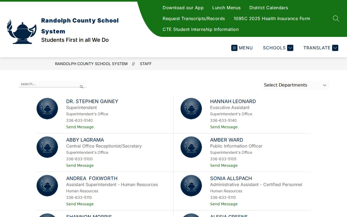This screenshot has width=347, height=217.
Task: Click Central Office Receptionist/Secretary title
Action: [x=104, y=146]
